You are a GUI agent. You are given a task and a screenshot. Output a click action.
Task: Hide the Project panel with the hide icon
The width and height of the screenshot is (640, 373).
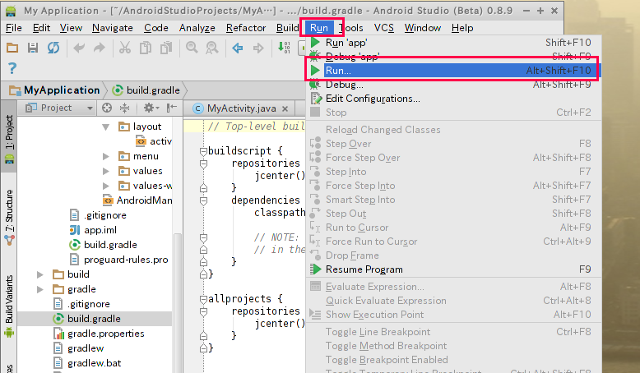pos(171,108)
